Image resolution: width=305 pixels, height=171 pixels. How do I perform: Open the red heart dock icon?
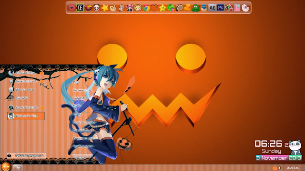(x=71, y=8)
